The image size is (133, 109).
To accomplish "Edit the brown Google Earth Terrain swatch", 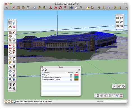I will tap(76, 79).
